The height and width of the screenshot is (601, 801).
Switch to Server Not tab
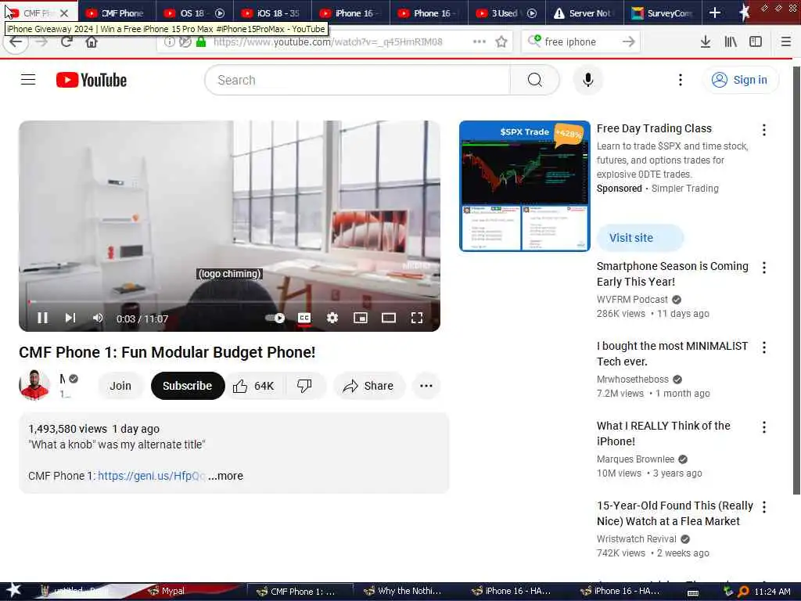[584, 13]
